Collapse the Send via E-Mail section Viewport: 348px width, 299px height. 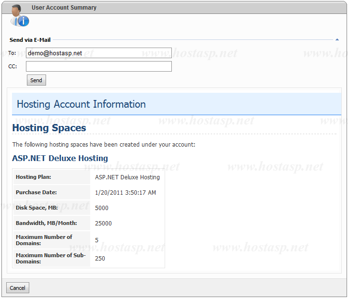[337, 40]
